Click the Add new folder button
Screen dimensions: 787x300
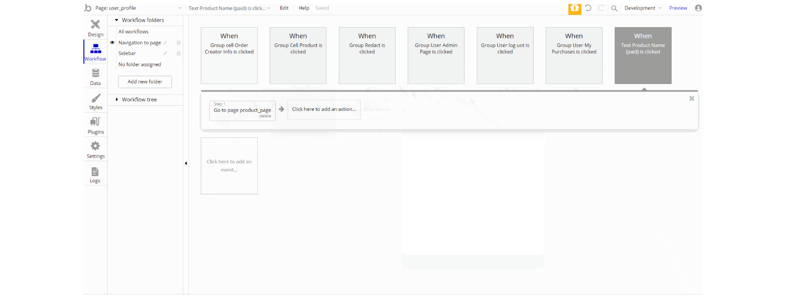tap(145, 82)
